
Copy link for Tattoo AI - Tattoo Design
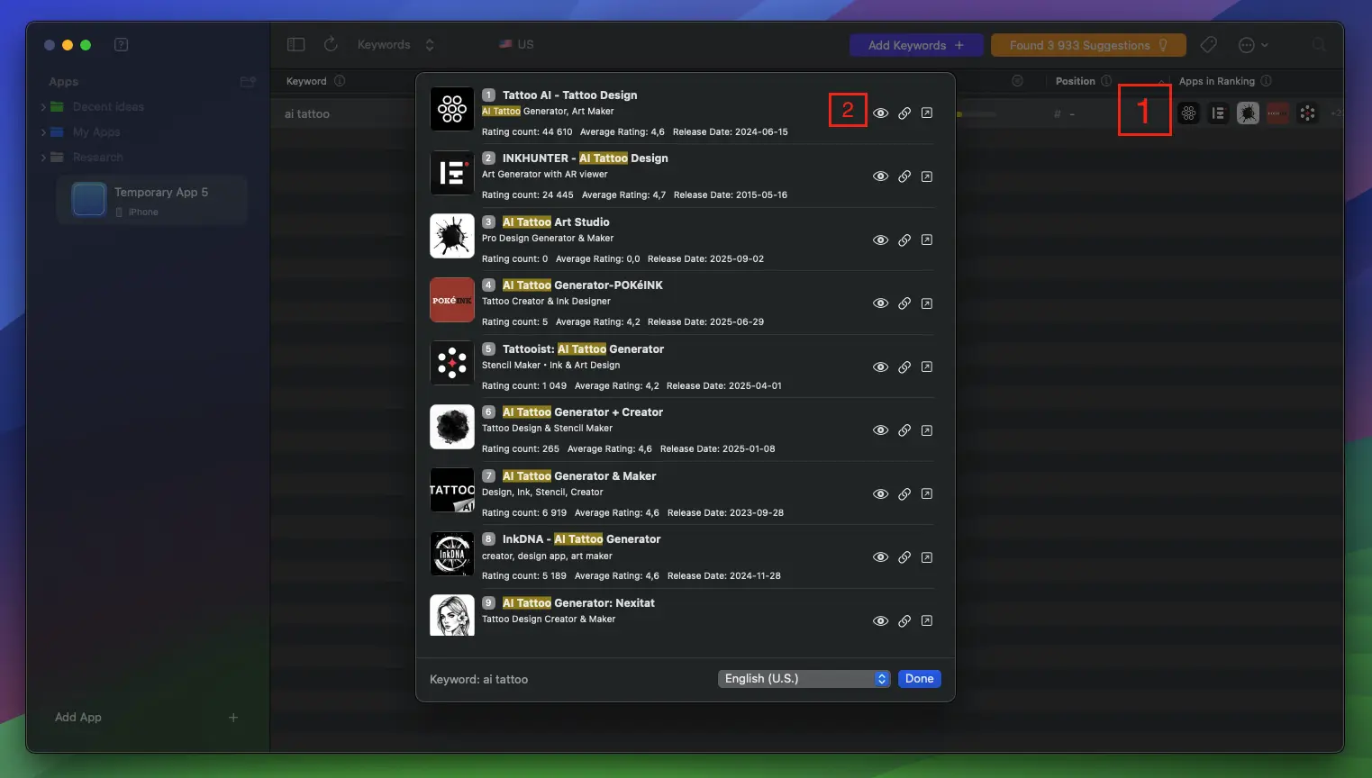click(904, 113)
